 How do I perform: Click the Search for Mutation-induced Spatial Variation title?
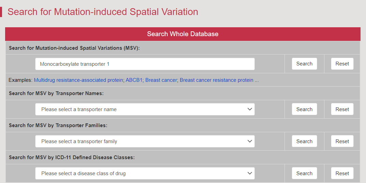click(x=103, y=12)
